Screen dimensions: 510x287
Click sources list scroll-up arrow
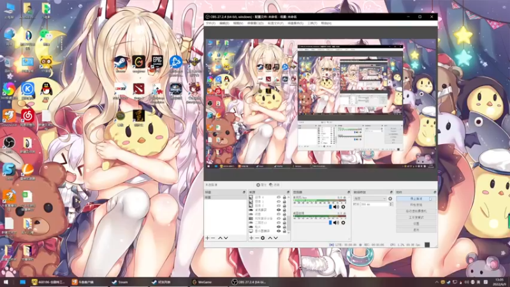(289, 197)
